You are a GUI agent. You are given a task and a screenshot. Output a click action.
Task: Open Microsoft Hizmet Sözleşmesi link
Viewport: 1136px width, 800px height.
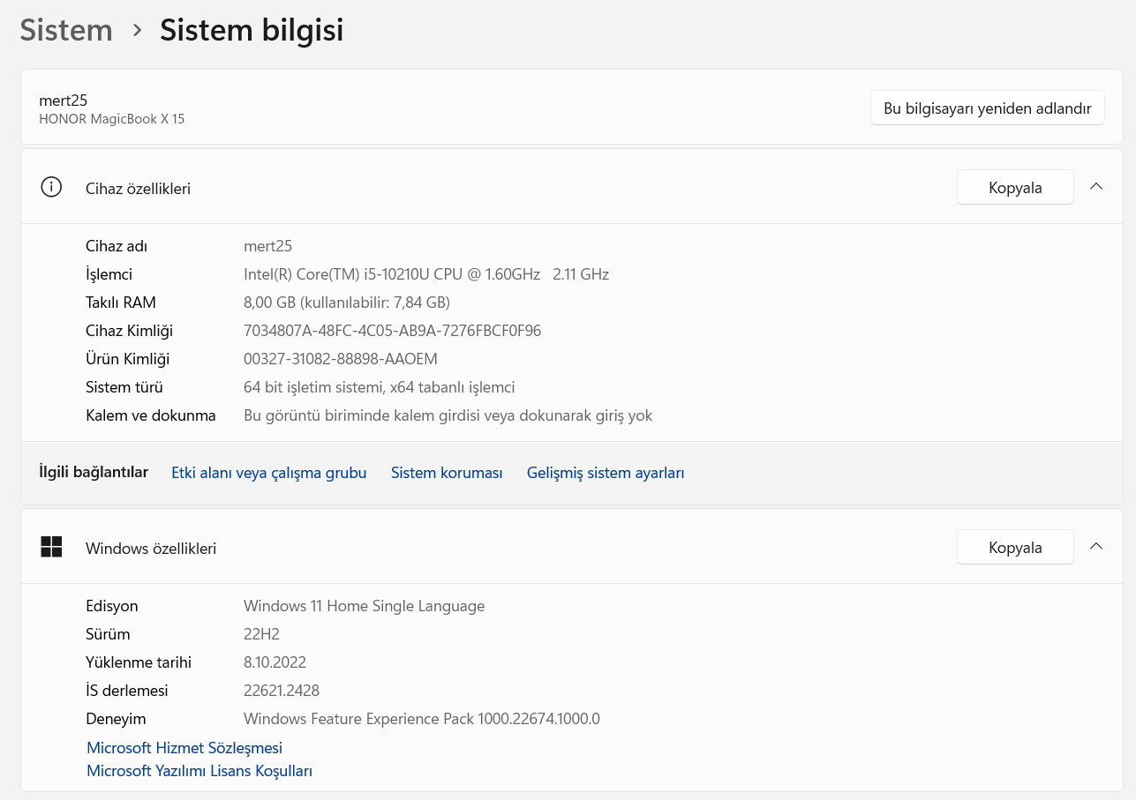point(184,748)
